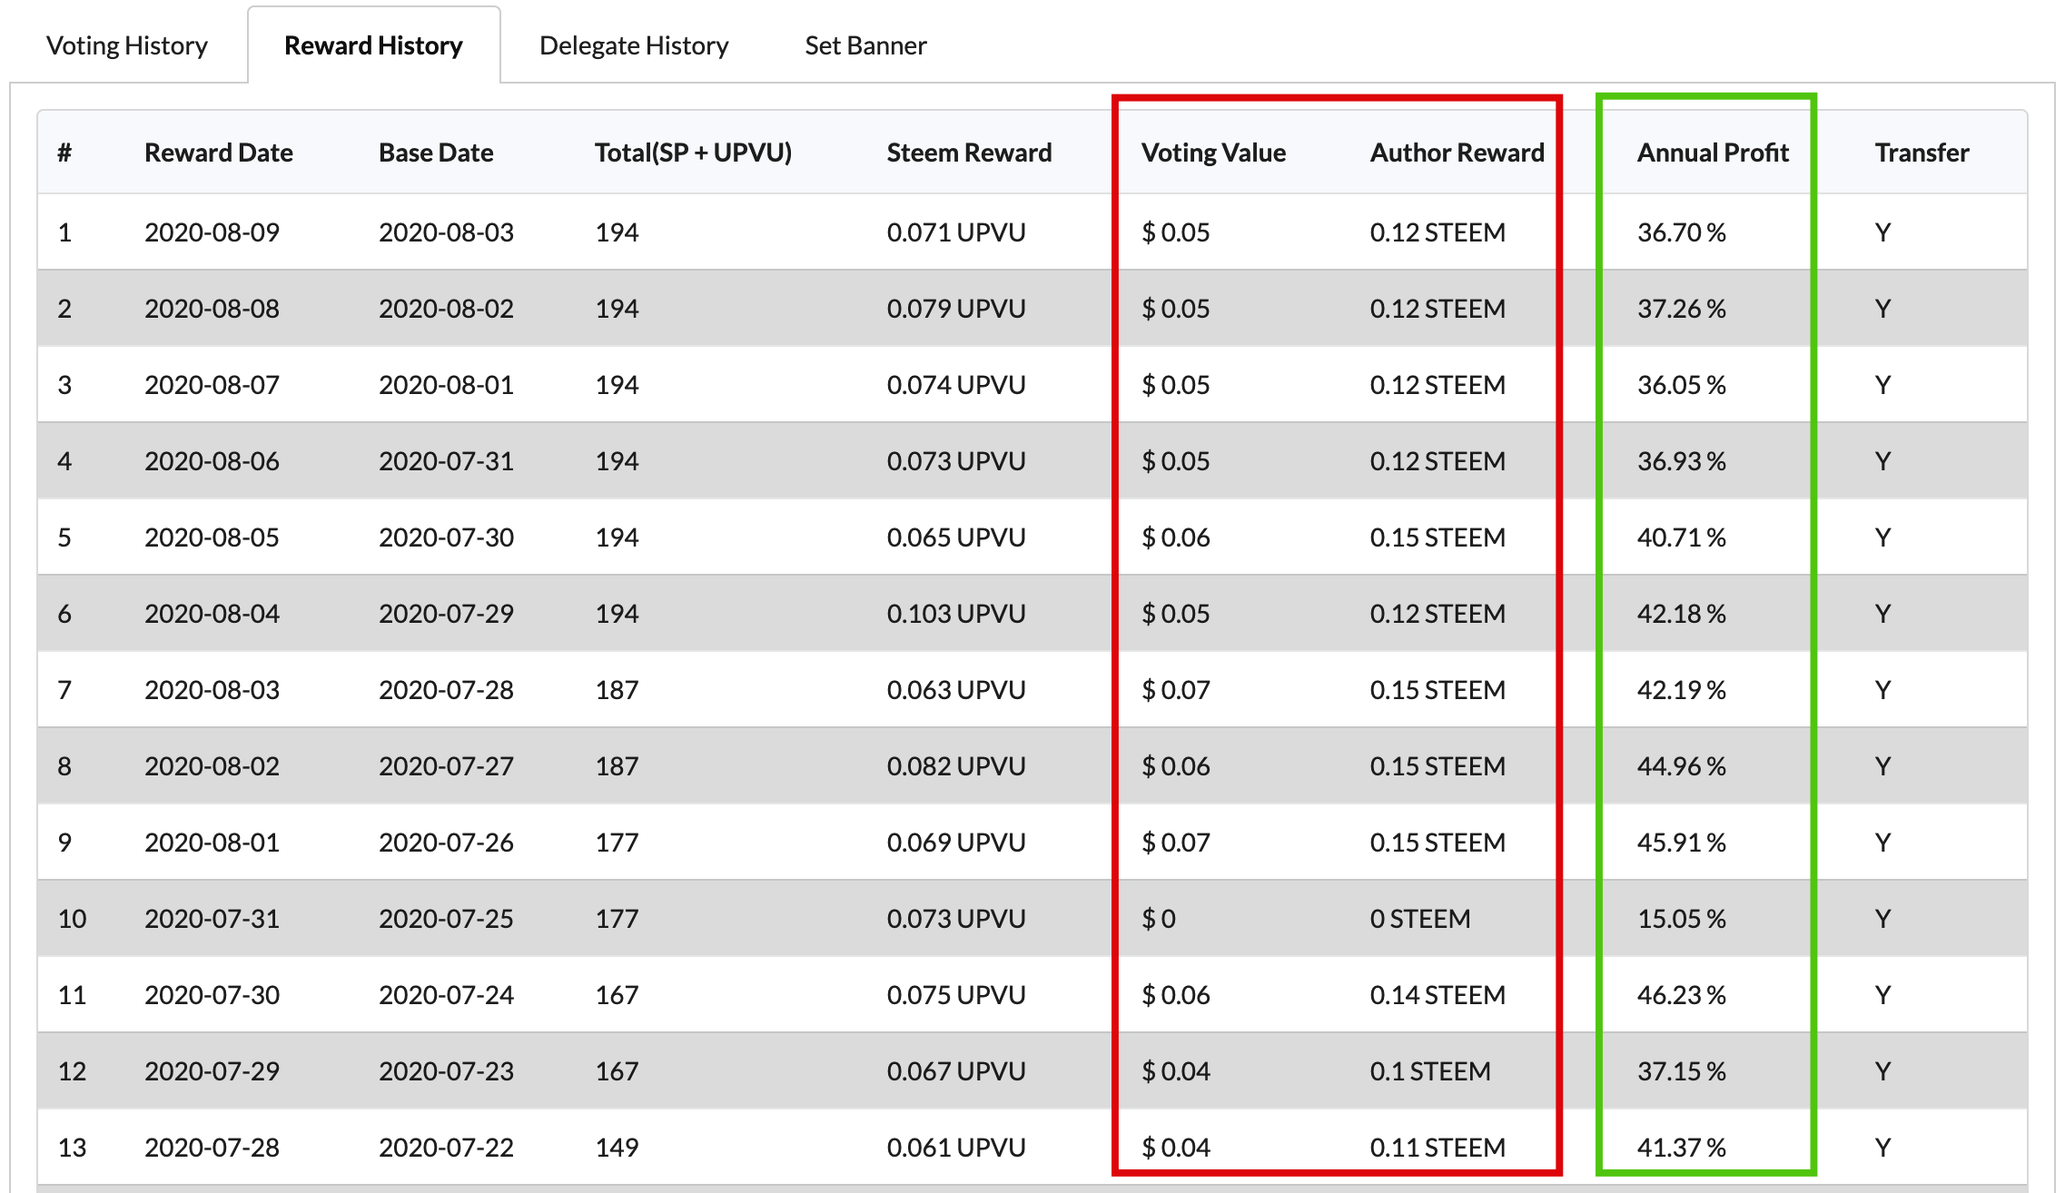Click base date 2020-07-22 cell

click(446, 1148)
